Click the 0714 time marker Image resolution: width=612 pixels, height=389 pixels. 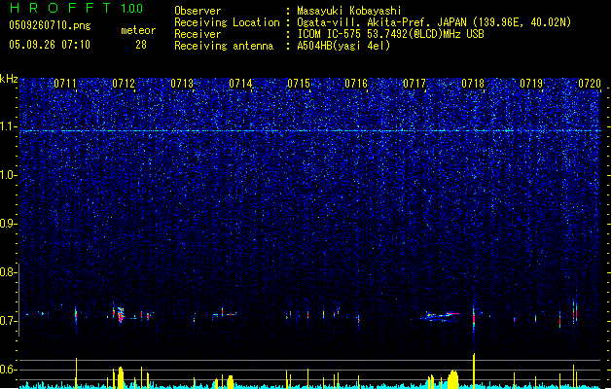click(x=240, y=84)
